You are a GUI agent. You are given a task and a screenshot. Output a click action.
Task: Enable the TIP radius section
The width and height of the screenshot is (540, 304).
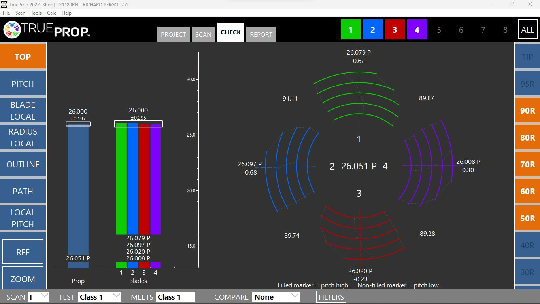coord(527,57)
